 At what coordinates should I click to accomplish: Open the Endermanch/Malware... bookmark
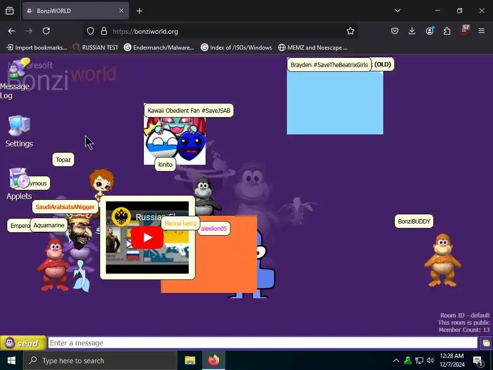pos(159,48)
